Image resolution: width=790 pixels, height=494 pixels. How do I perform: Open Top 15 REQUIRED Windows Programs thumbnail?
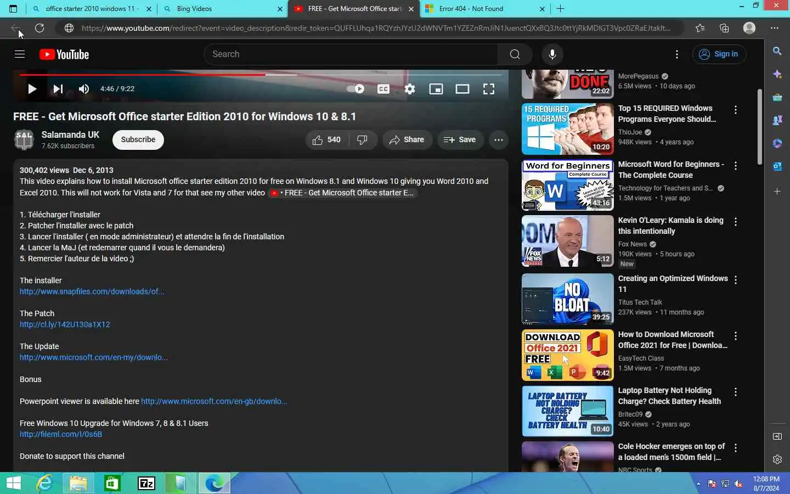pyautogui.click(x=567, y=129)
